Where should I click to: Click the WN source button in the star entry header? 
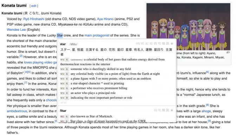(138, 43)
